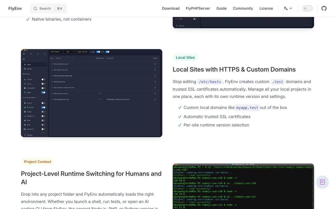Click the green Nginx icon in app screenshot

click(25, 92)
